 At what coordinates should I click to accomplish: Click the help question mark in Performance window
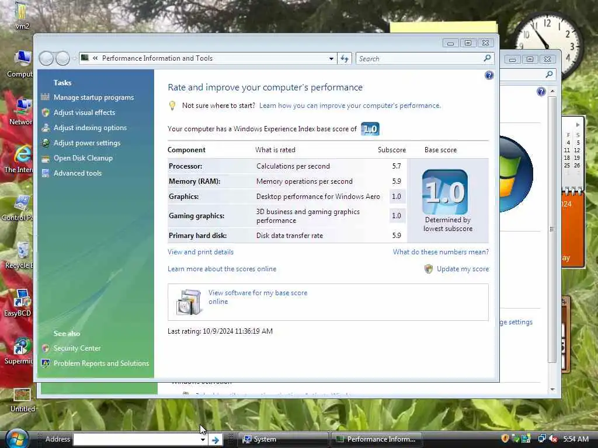pos(489,75)
